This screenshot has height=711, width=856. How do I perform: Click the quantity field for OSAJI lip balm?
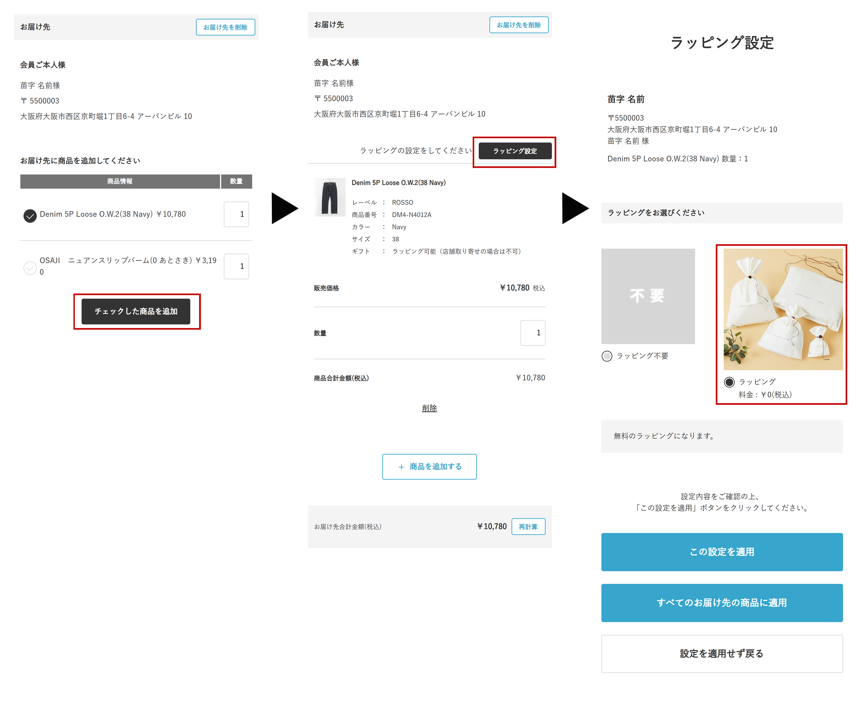[236, 267]
